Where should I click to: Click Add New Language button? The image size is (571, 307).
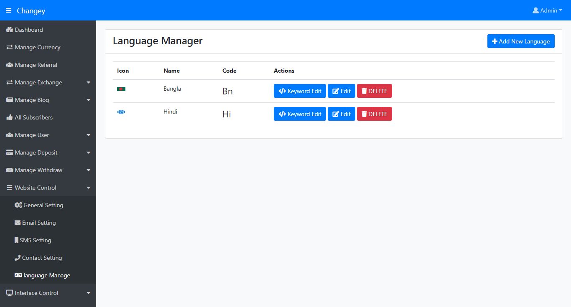[x=521, y=41]
